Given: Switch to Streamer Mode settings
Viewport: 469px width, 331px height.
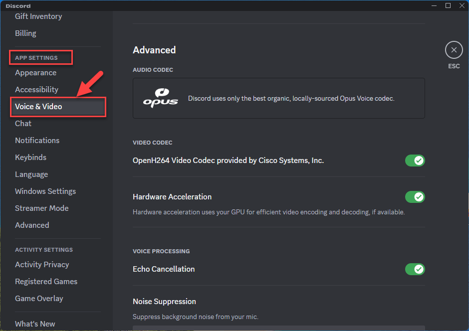Looking at the screenshot, I should click(x=41, y=208).
